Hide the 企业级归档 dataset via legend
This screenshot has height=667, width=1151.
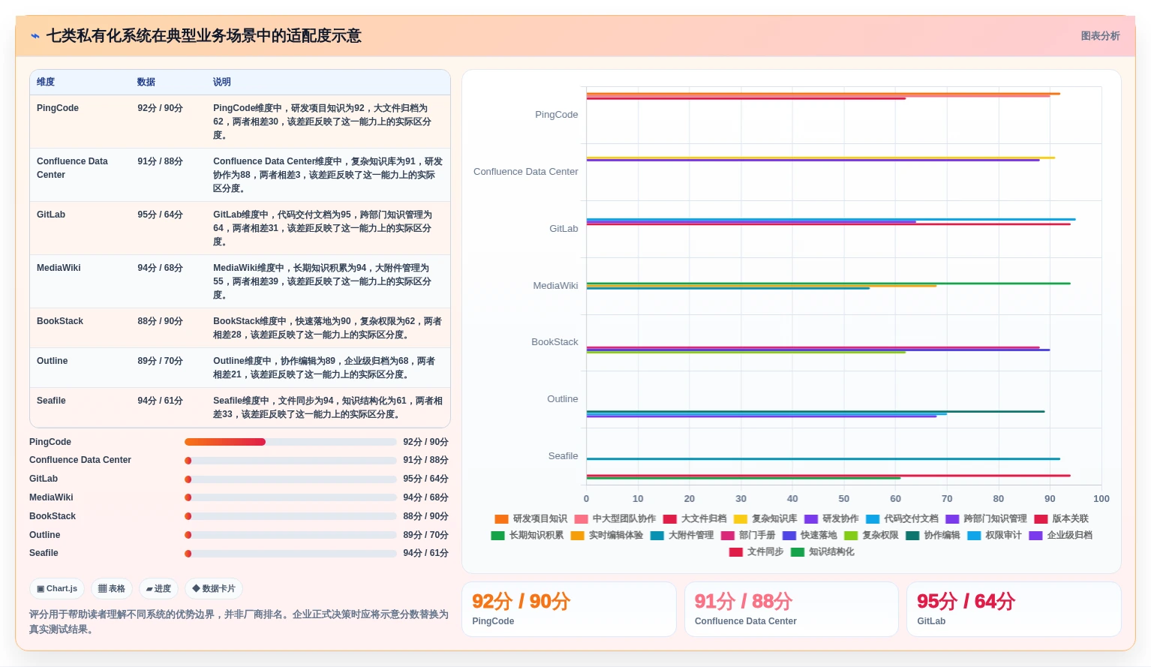tap(1060, 535)
